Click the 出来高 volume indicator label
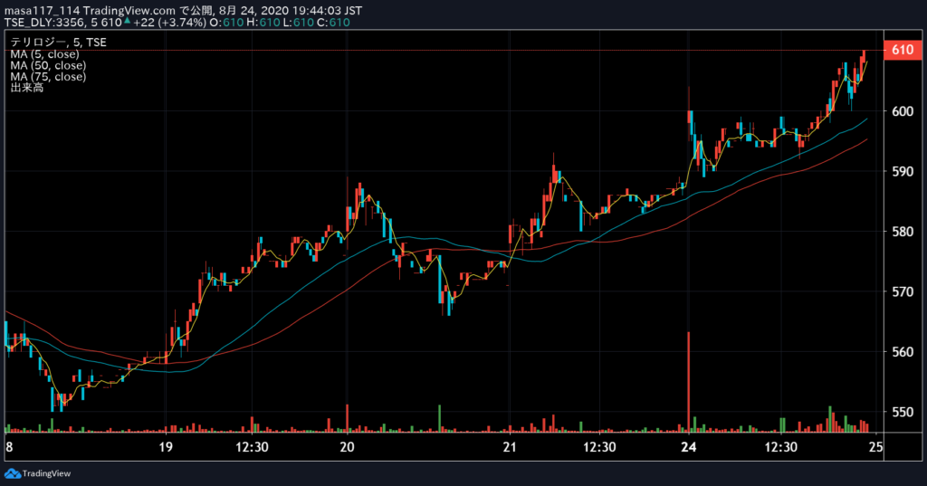927x486 pixels. [x=26, y=88]
